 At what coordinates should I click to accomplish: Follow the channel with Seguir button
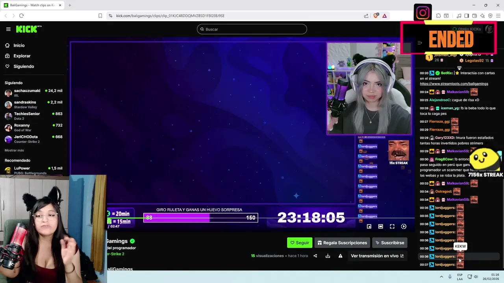coord(300,243)
